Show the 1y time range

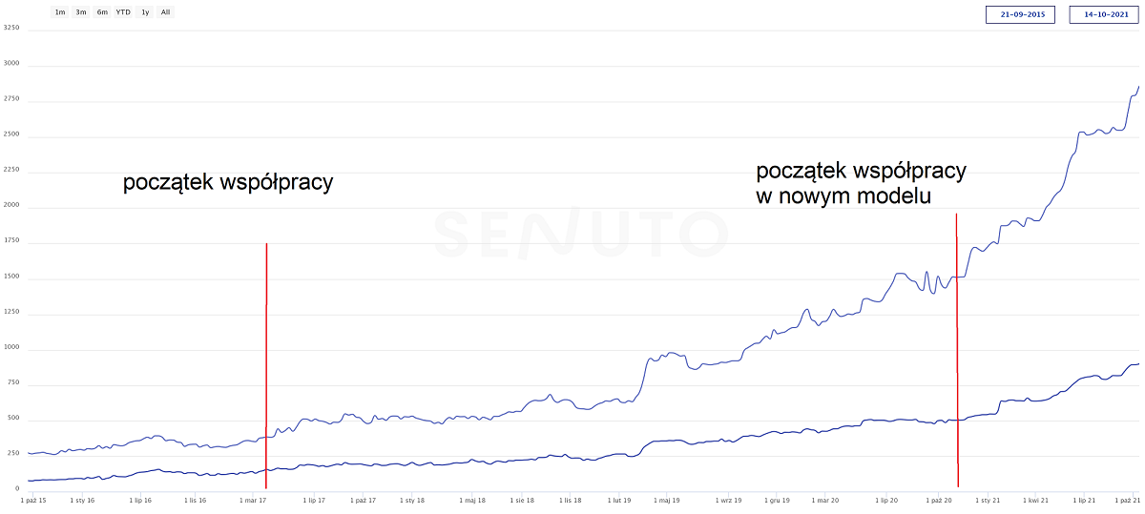click(x=145, y=12)
